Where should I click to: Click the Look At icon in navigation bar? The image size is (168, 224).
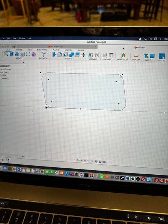click(x=81, y=161)
